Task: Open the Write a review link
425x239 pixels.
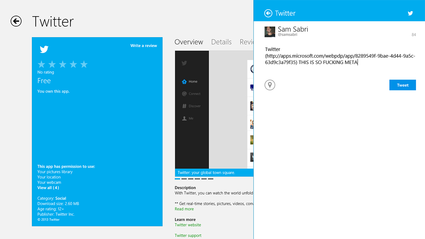Action: (x=143, y=45)
